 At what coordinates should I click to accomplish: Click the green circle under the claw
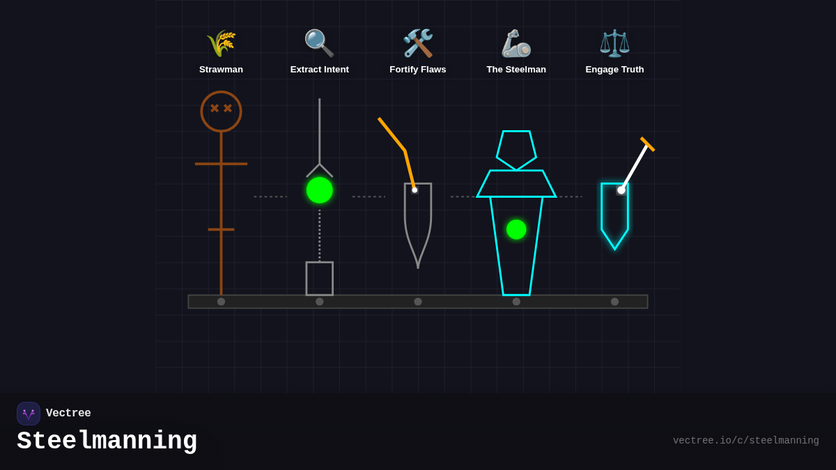(320, 190)
